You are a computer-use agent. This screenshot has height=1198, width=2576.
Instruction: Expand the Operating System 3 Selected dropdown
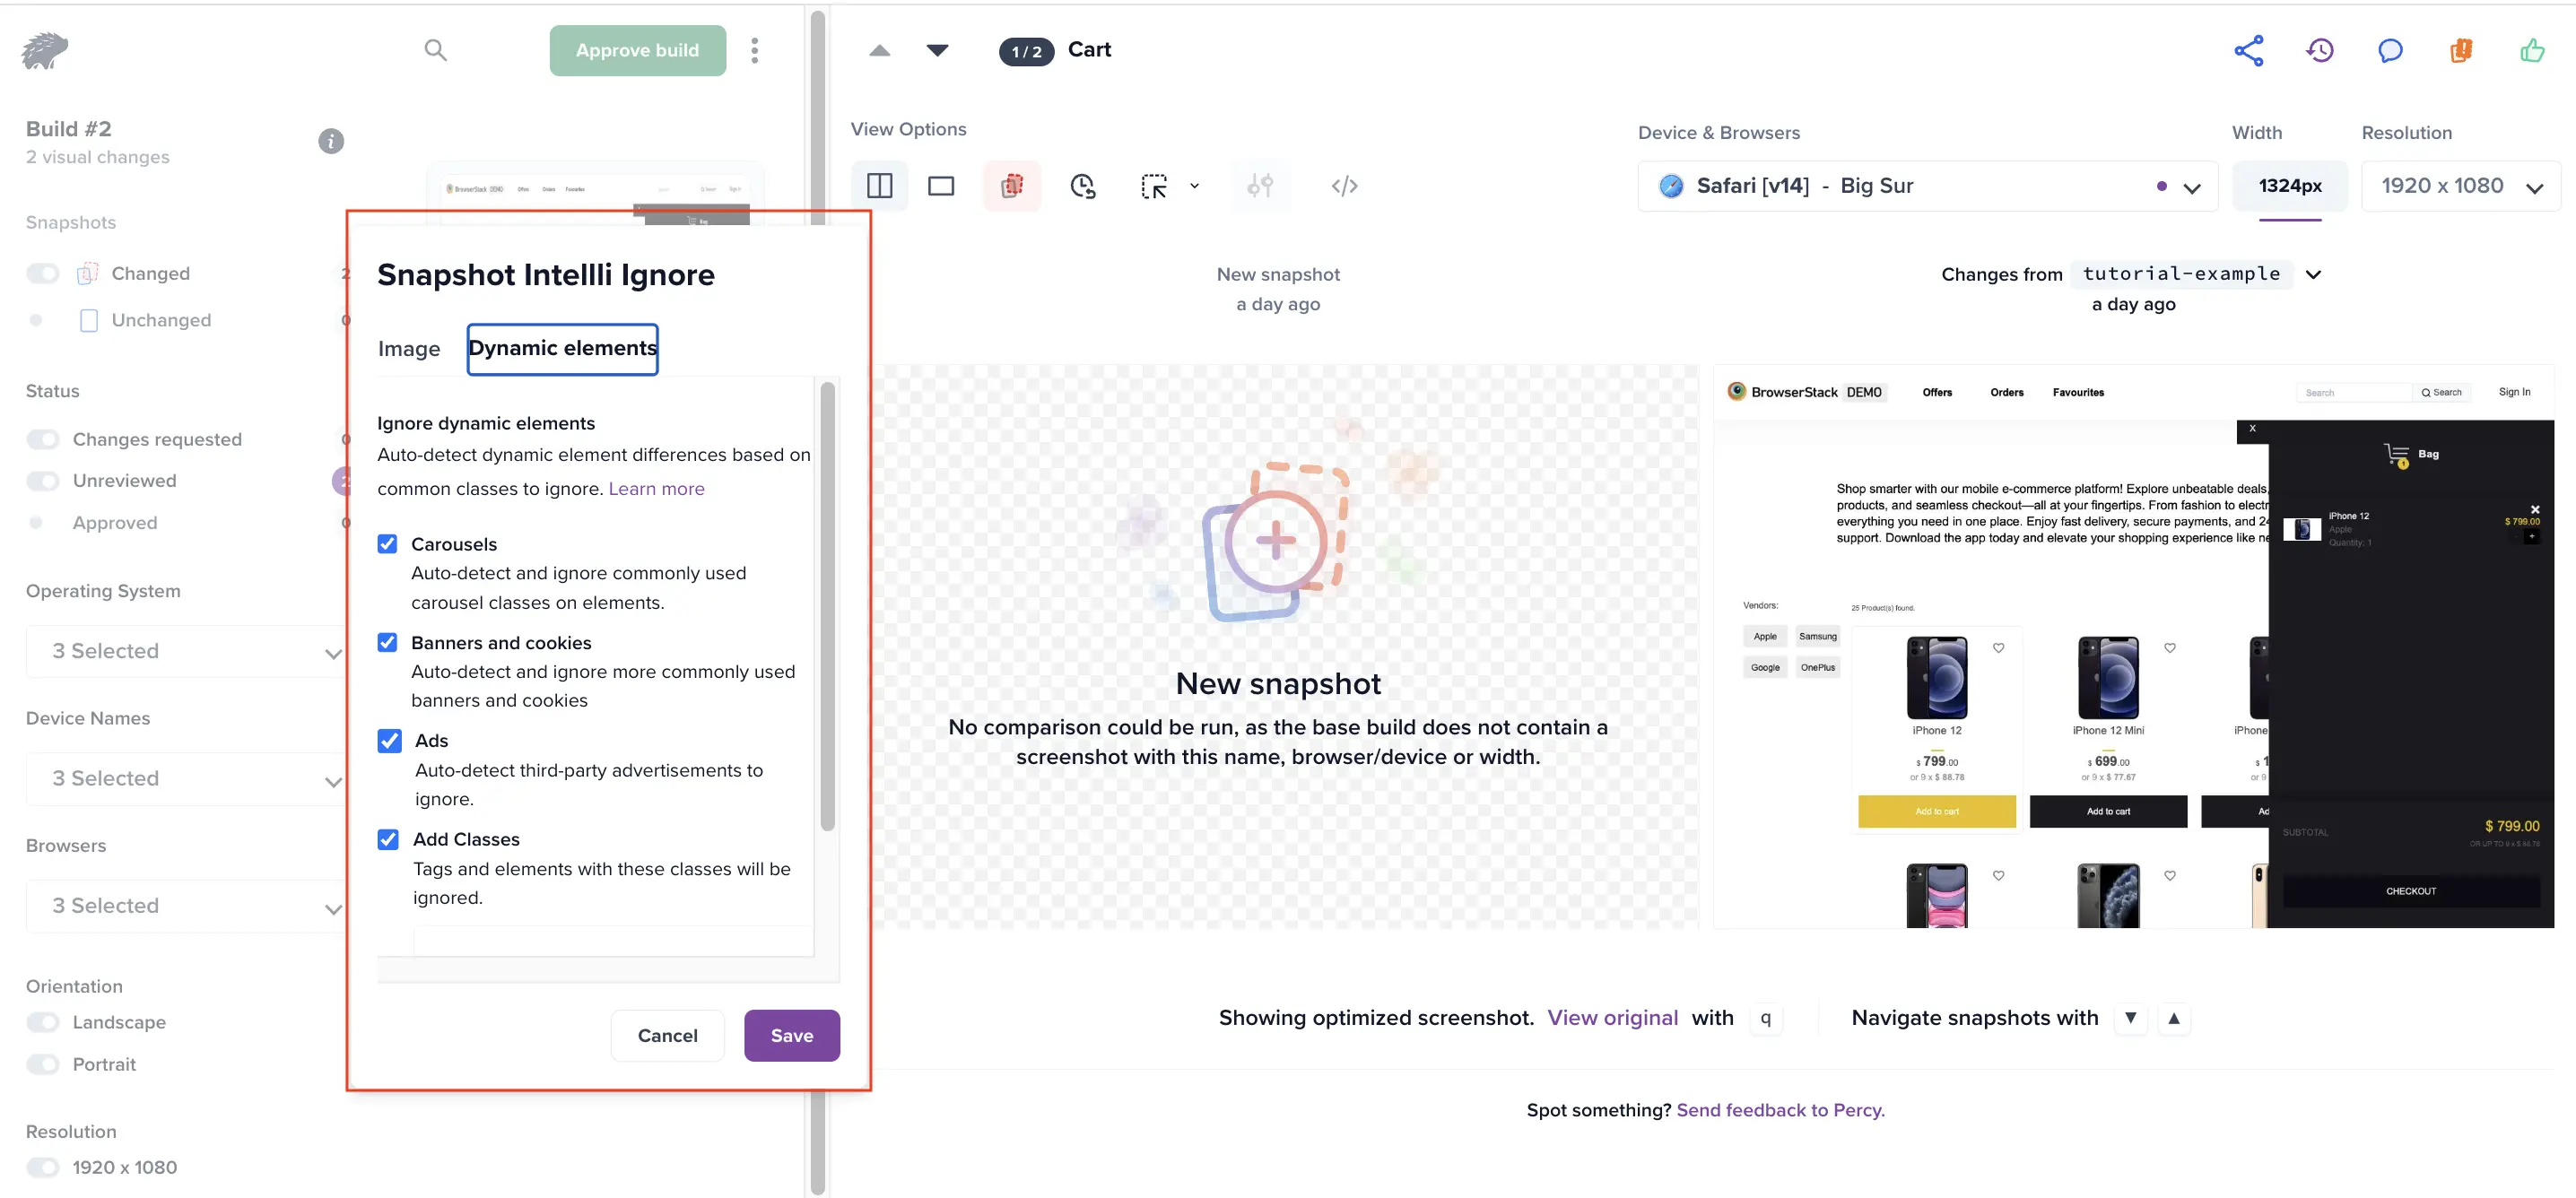coord(185,651)
